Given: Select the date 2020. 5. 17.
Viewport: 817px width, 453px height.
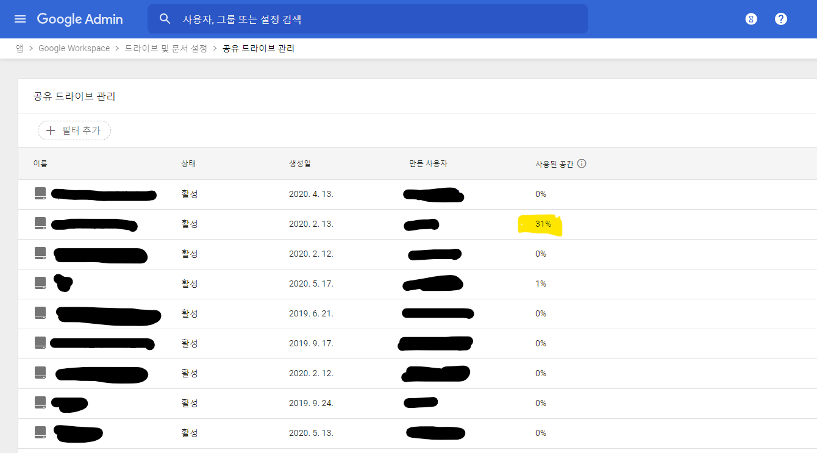Looking at the screenshot, I should [x=311, y=284].
